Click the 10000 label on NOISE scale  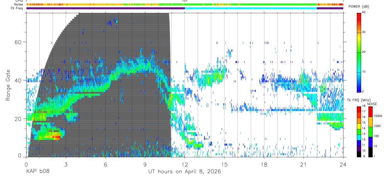point(378,116)
